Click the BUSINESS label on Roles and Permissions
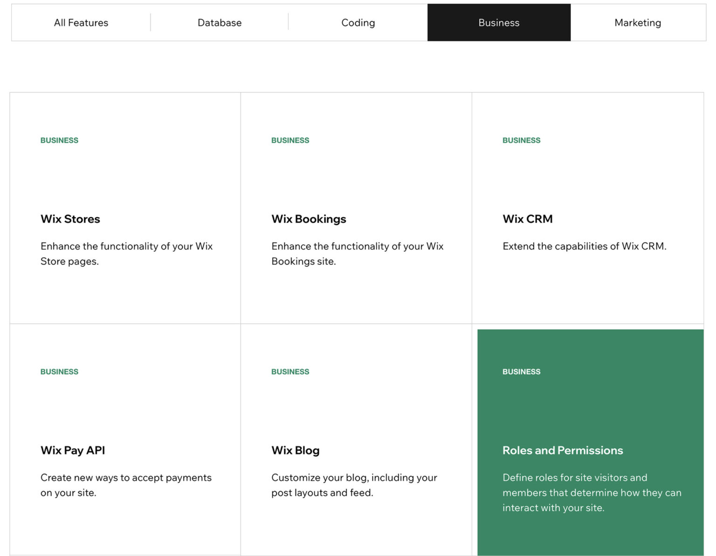 coord(521,372)
